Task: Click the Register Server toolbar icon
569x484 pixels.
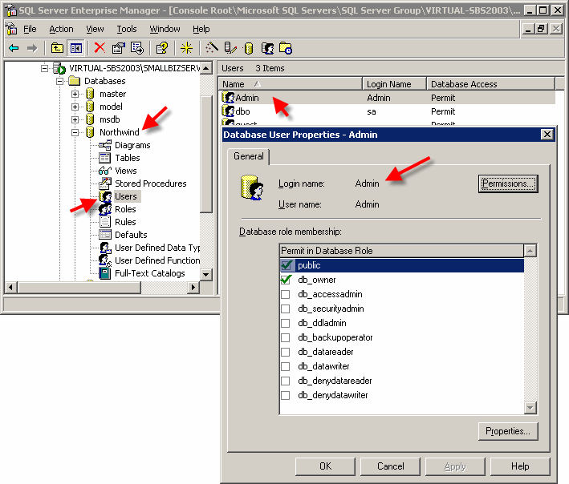Action: point(230,48)
